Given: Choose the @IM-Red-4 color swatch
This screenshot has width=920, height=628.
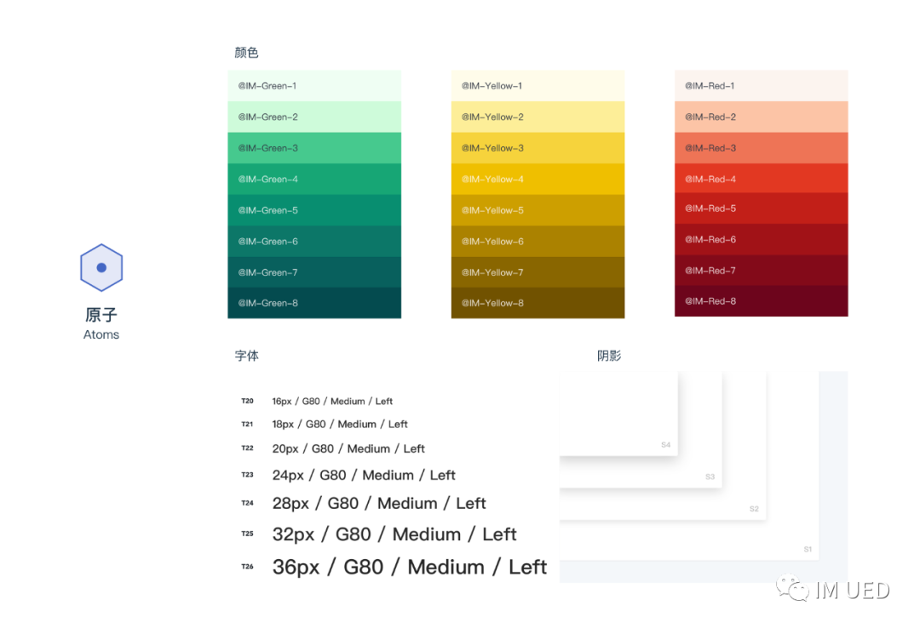Looking at the screenshot, I should (761, 180).
